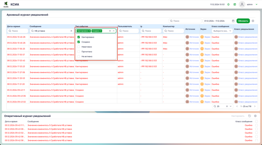Open archive journal settings gear next to Обновить
Image resolution: width=262 pixels, height=145 pixels.
253,21
